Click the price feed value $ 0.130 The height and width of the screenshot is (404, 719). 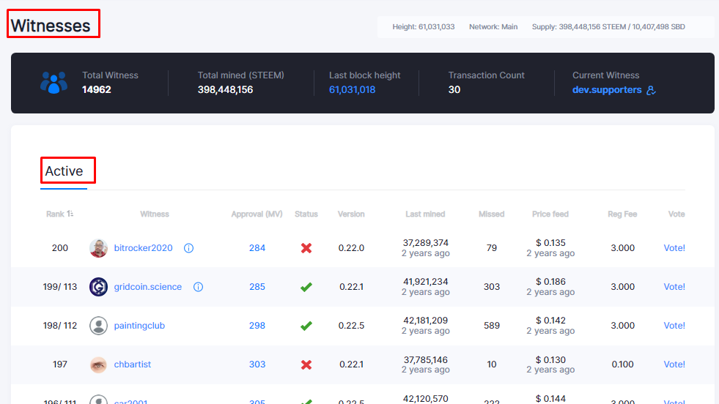pyautogui.click(x=550, y=359)
